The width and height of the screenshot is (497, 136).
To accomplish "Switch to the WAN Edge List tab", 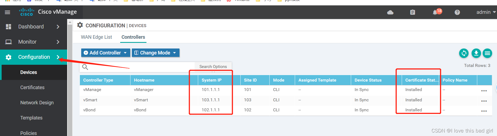I will point(96,37).
